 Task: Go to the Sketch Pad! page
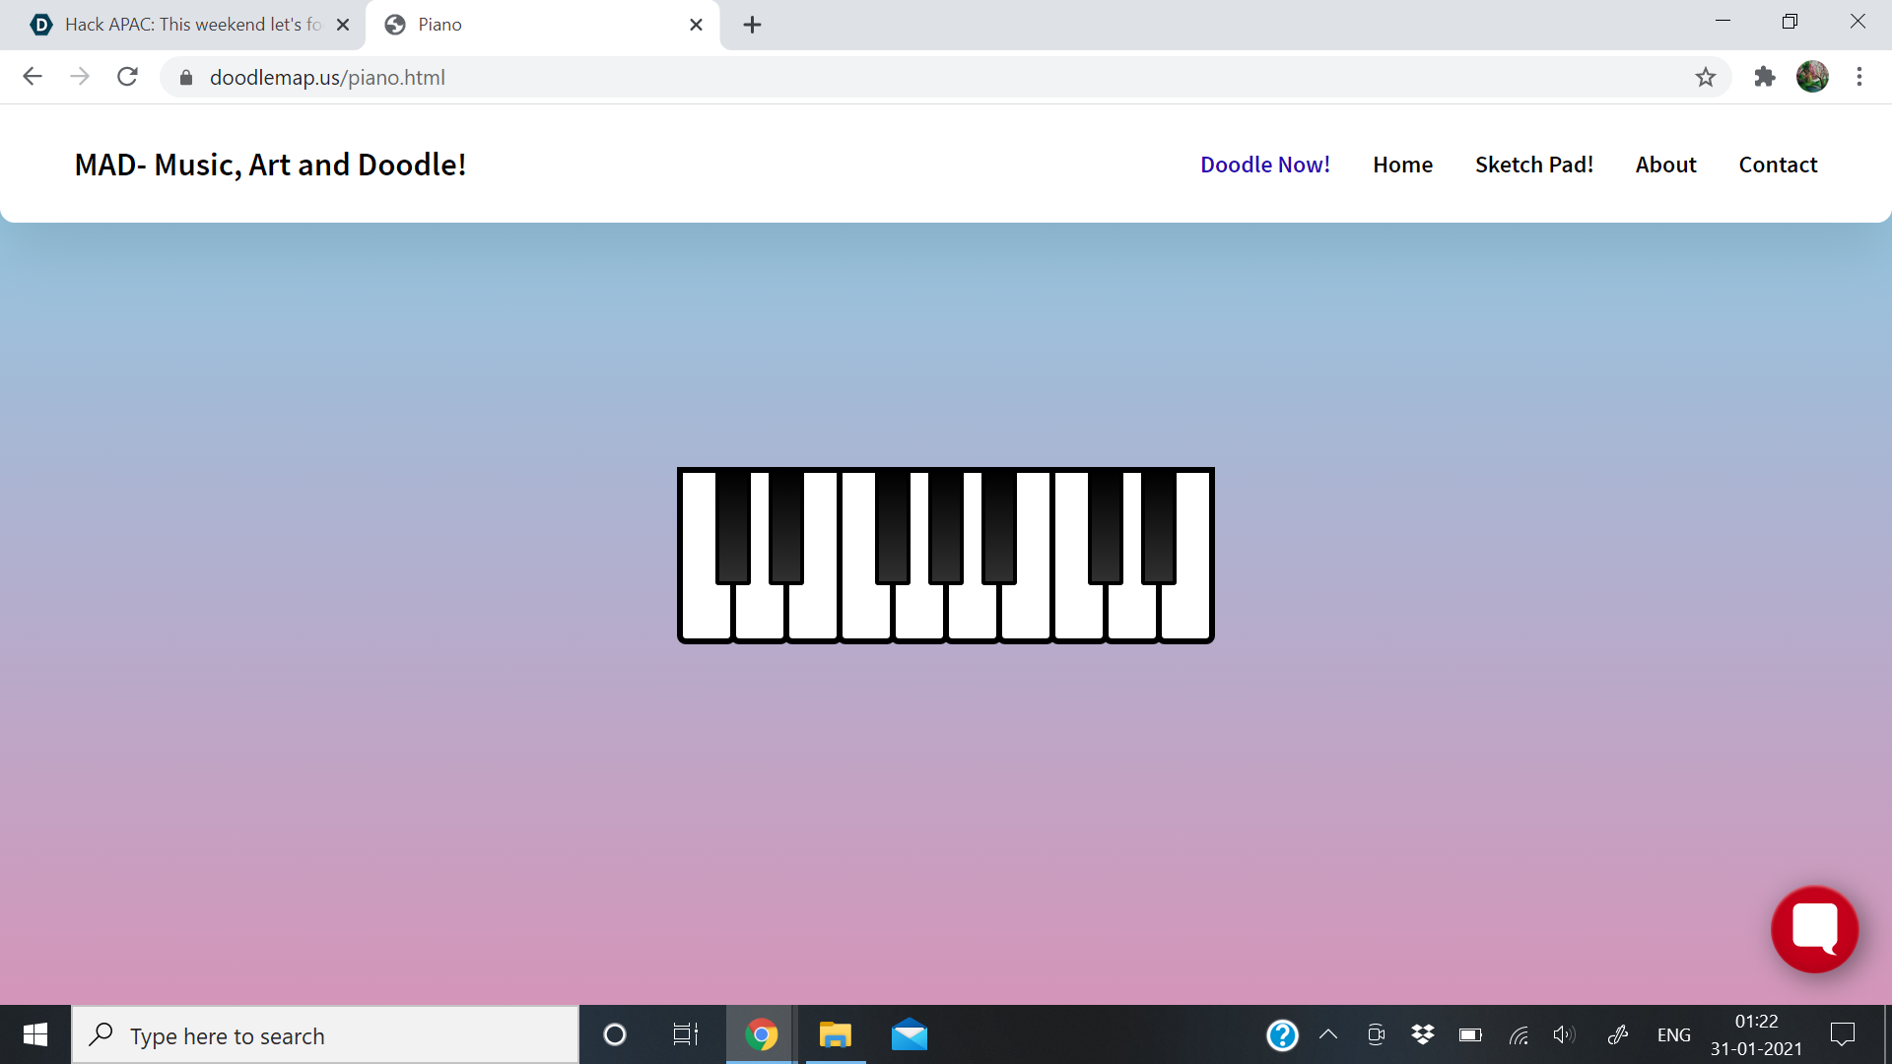[1533, 165]
